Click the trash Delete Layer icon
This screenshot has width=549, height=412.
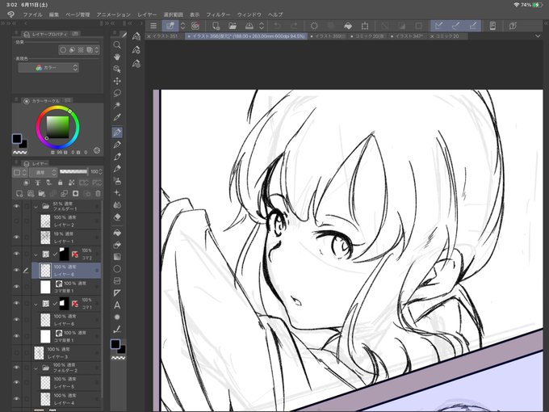point(98,193)
